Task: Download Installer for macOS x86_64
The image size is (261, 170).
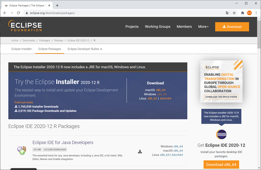Action: 160,90
